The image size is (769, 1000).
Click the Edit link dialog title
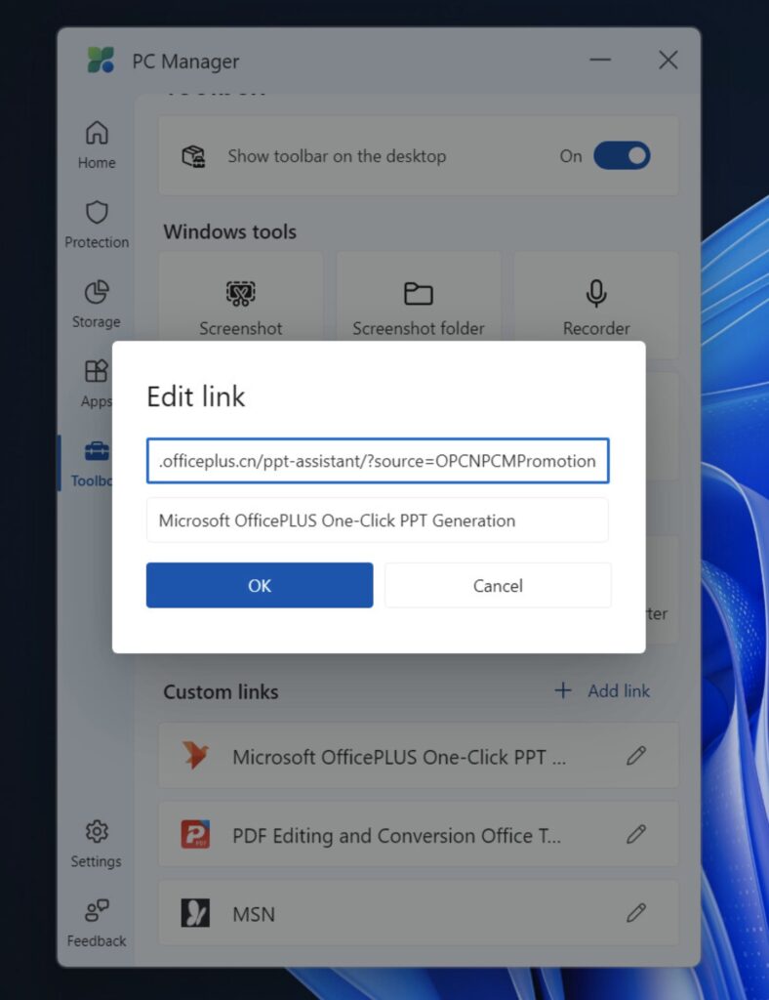tap(195, 396)
